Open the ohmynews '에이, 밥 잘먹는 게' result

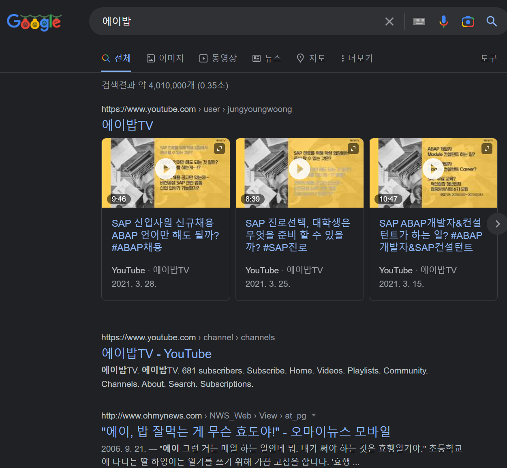pos(246,432)
